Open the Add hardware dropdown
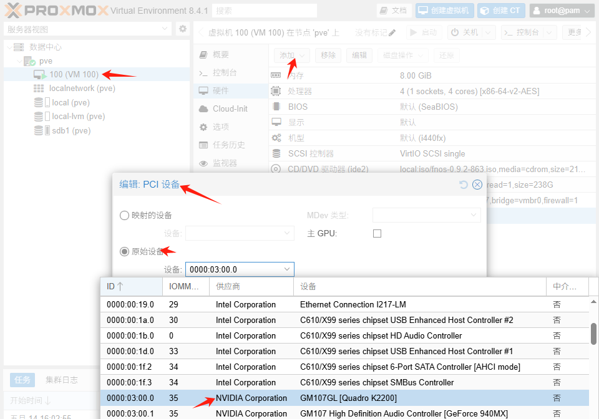Image resolution: width=599 pixels, height=419 pixels. [x=292, y=55]
